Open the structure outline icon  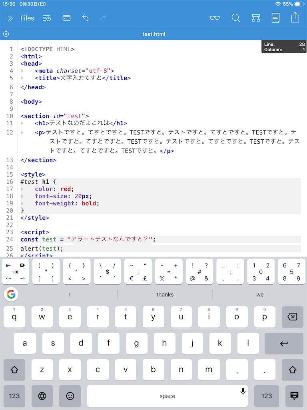(256, 18)
